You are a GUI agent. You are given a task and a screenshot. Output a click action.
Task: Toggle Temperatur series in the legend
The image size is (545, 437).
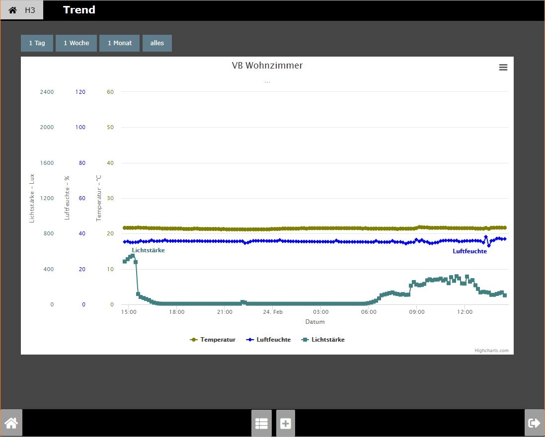(x=213, y=340)
